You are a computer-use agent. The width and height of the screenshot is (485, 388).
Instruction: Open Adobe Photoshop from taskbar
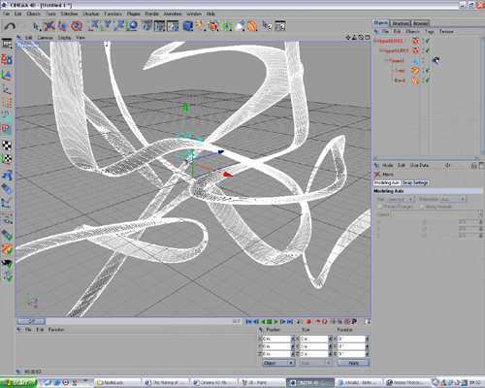click(x=407, y=382)
